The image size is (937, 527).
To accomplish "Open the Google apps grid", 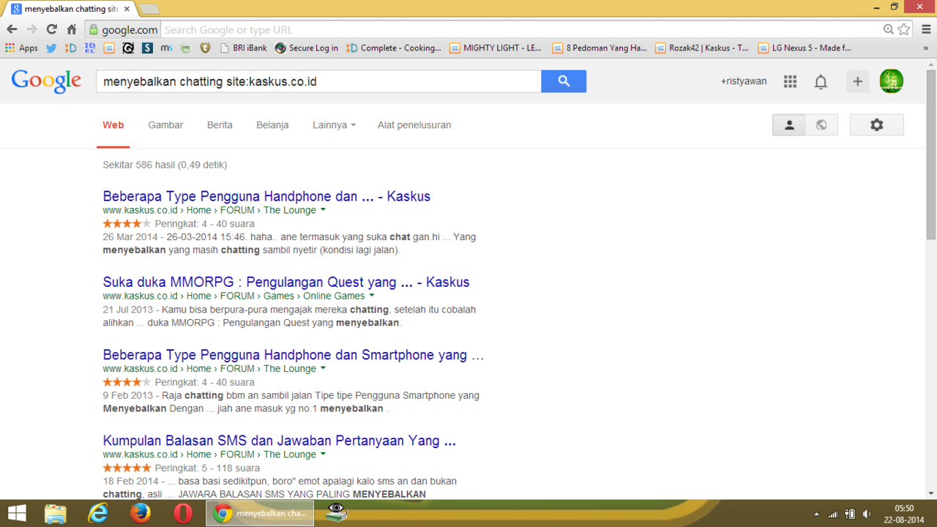I will 790,81.
